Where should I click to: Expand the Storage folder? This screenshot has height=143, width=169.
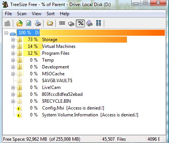pyautogui.click(x=13, y=40)
